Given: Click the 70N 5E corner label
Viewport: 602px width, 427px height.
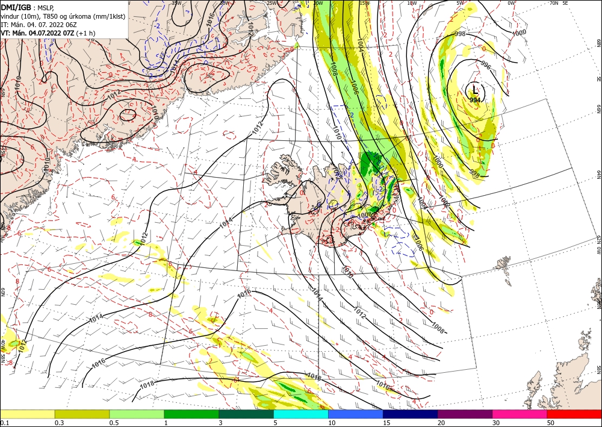Looking at the screenshot, I should [559, 3].
